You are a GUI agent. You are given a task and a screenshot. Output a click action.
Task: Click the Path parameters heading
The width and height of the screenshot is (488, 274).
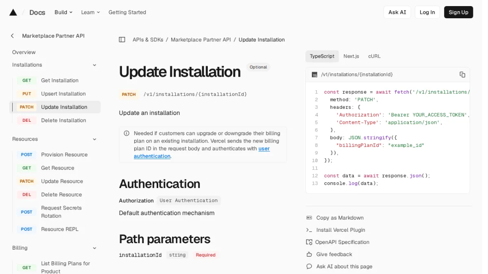pos(165,239)
